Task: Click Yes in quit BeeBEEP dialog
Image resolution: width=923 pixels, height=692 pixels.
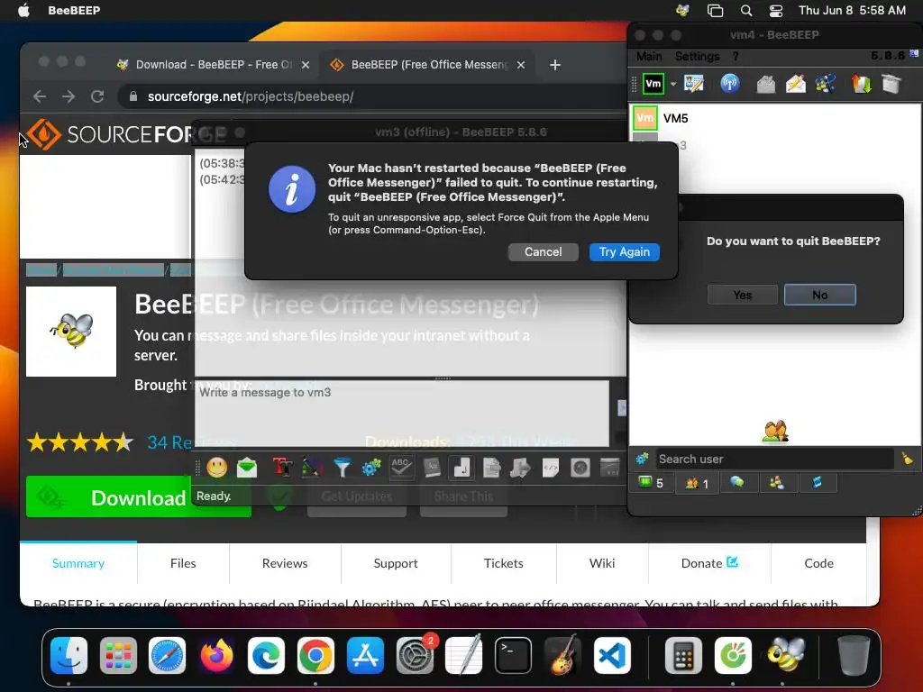Action: click(743, 295)
